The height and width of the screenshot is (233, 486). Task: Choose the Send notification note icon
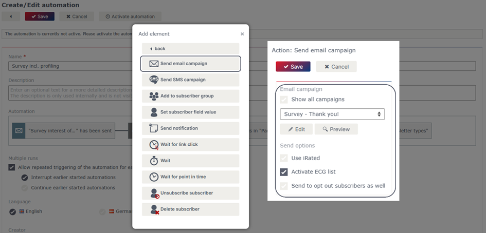(x=154, y=128)
